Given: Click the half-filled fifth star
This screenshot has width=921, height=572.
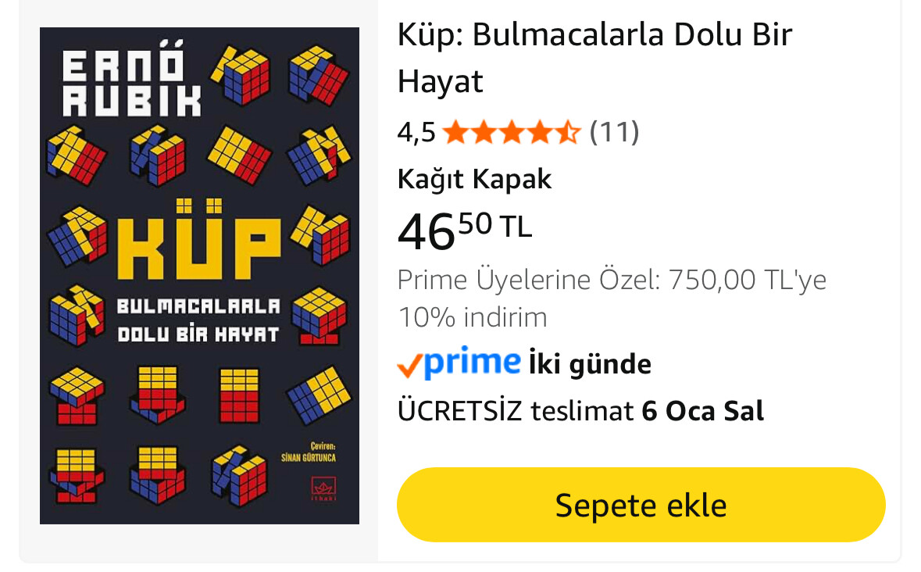Looking at the screenshot, I should (567, 132).
